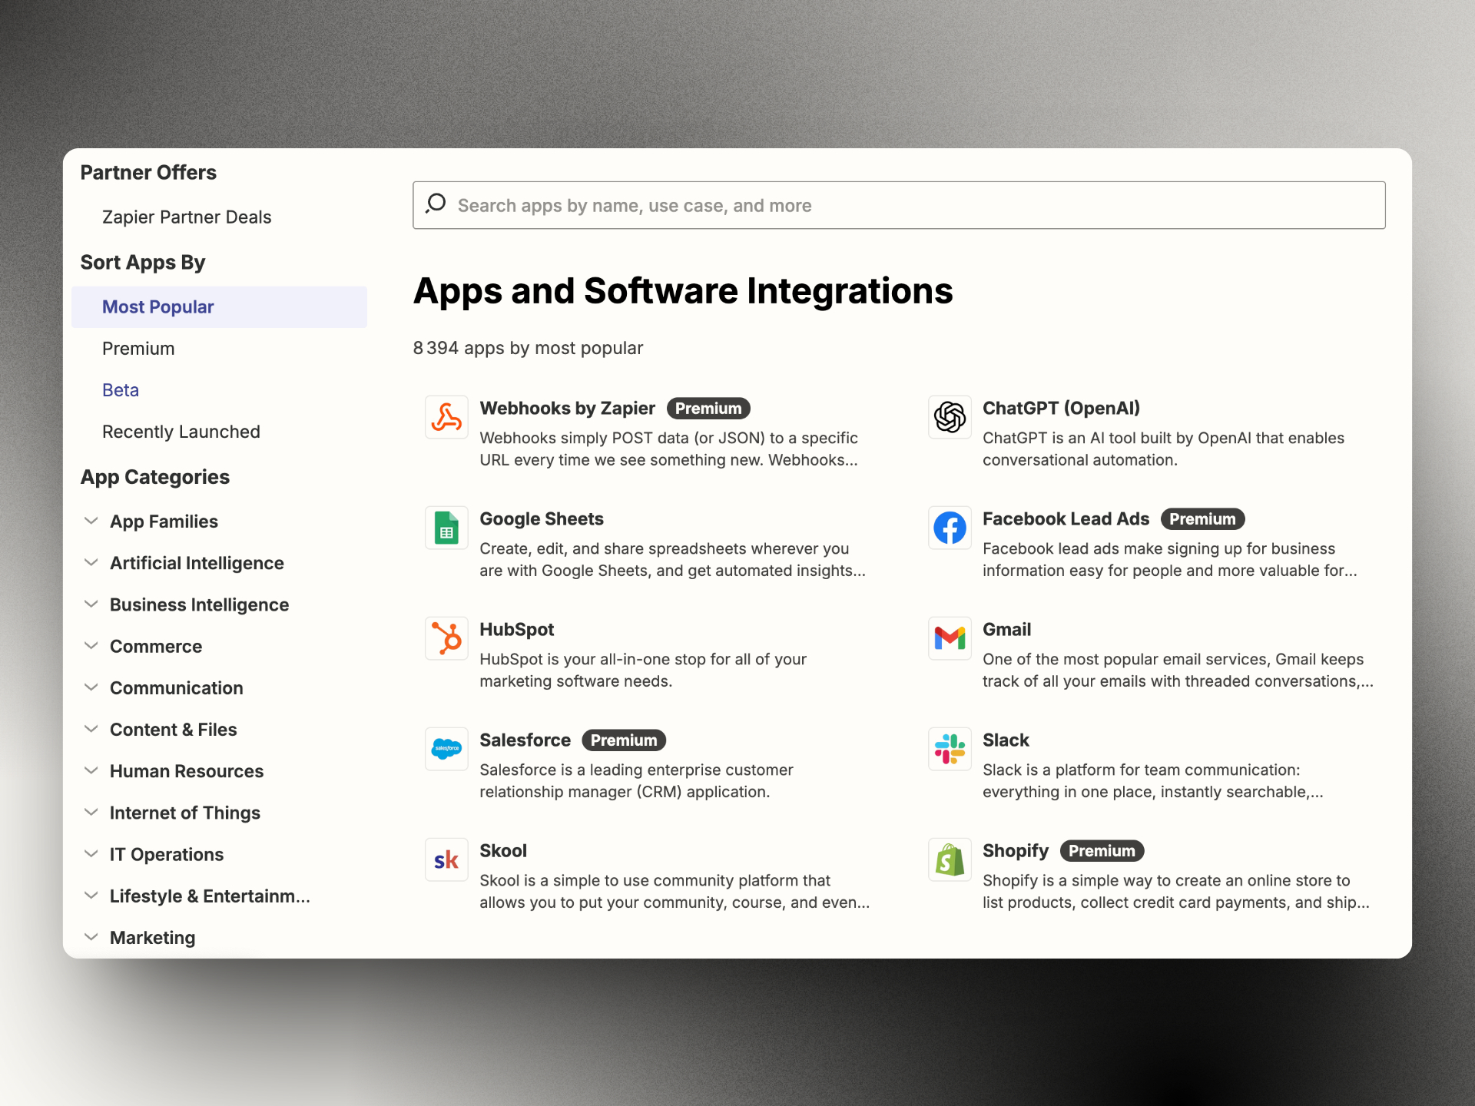Focus the Search apps input field
The height and width of the screenshot is (1106, 1475).
click(x=899, y=205)
